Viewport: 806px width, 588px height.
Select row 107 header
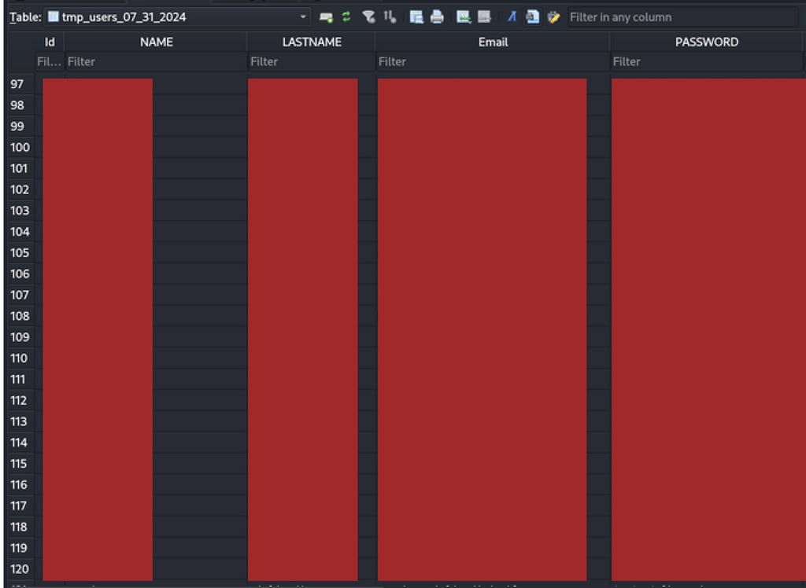[x=20, y=295]
